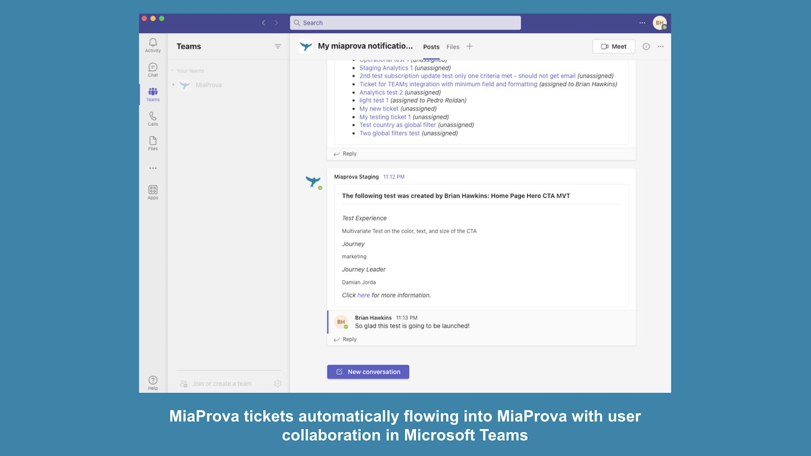Screen dimensions: 811x456
Task: Collapse the Your teams section
Action: click(173, 71)
